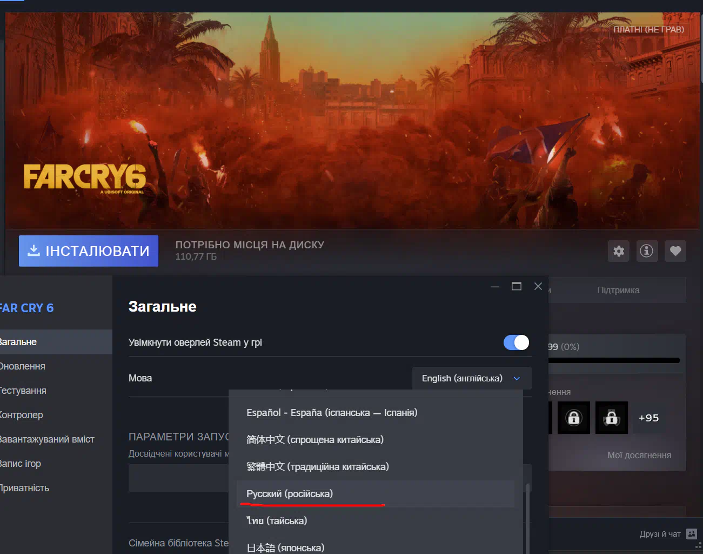Image resolution: width=703 pixels, height=554 pixels.
Task: Open Тестування settings section
Action: (56, 391)
